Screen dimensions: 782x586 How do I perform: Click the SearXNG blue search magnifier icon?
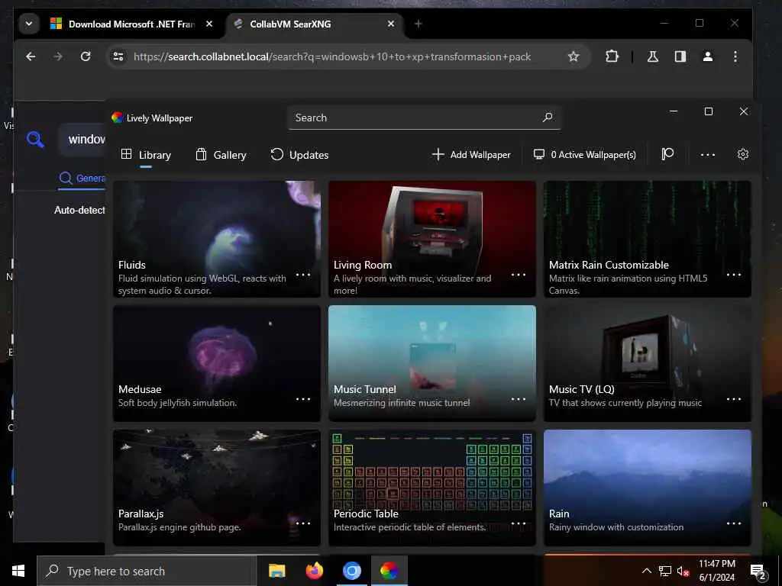coord(35,139)
